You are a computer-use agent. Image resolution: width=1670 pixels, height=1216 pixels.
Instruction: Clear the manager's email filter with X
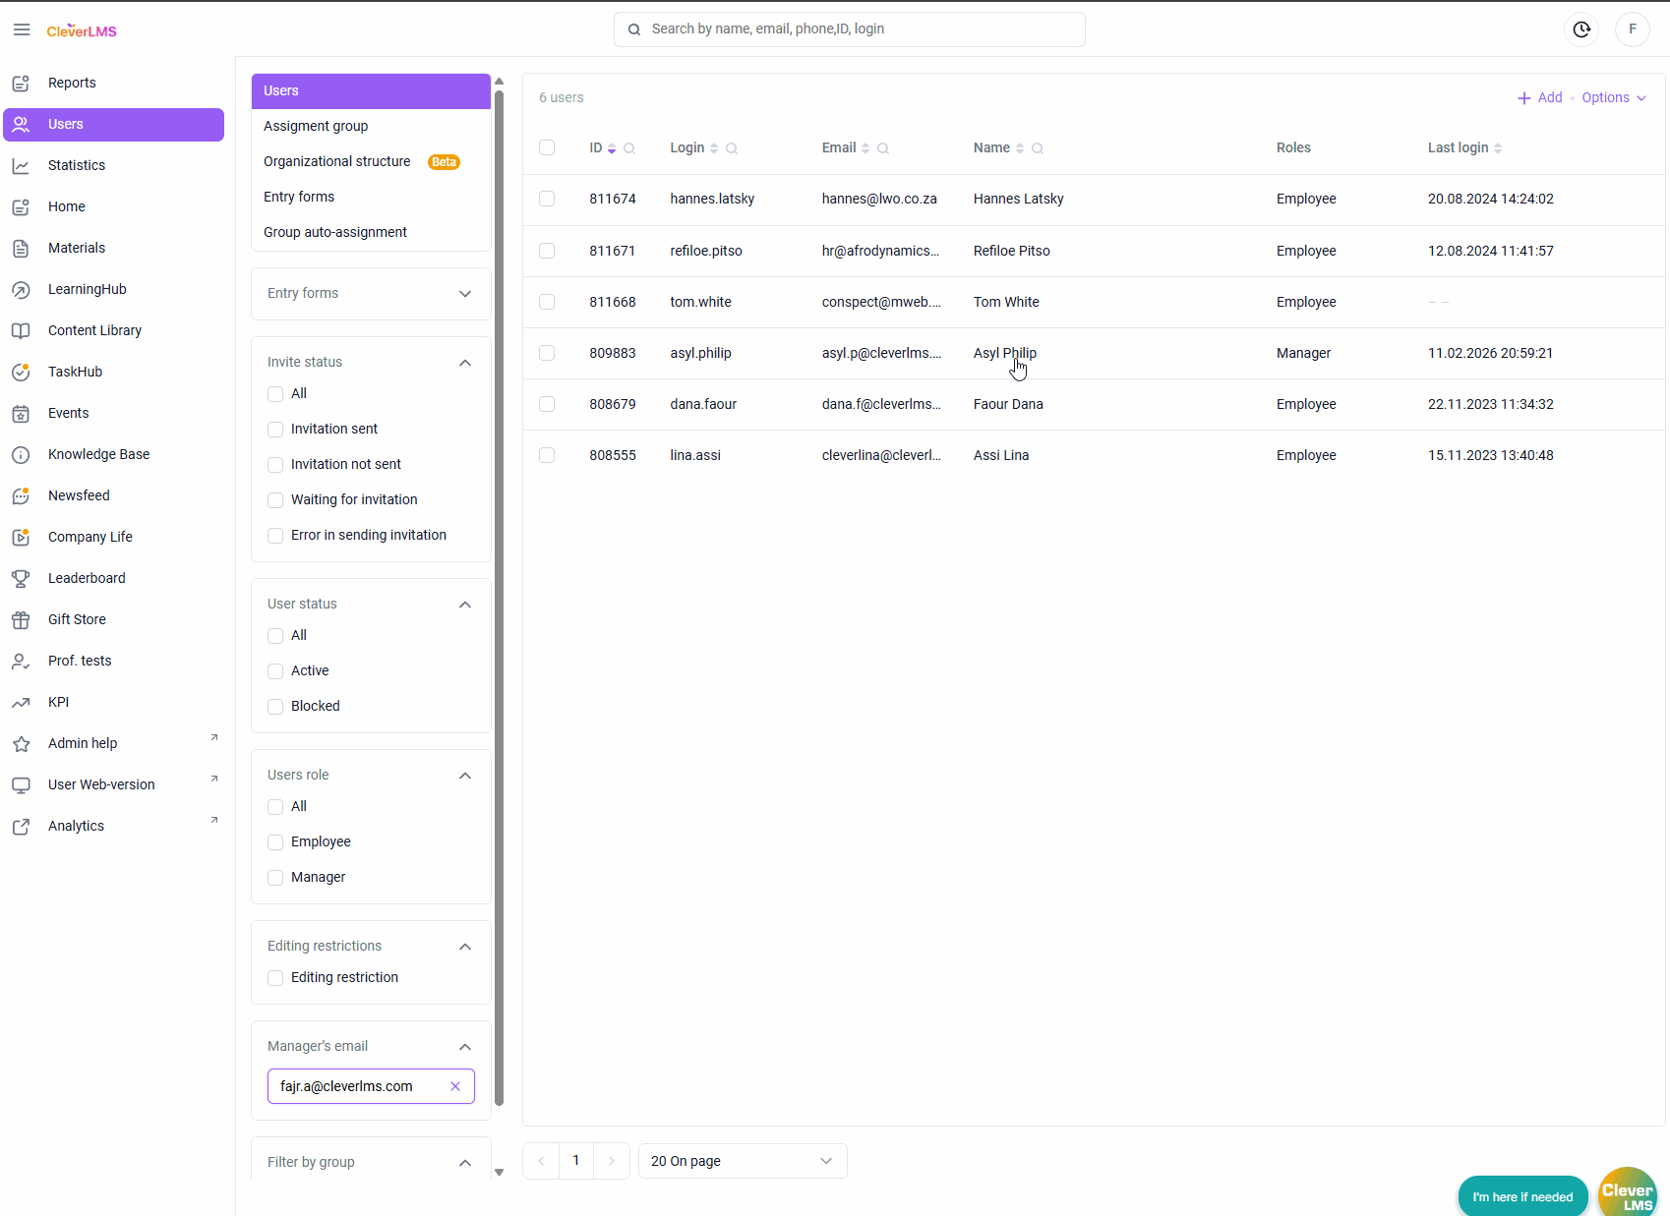(x=455, y=1086)
